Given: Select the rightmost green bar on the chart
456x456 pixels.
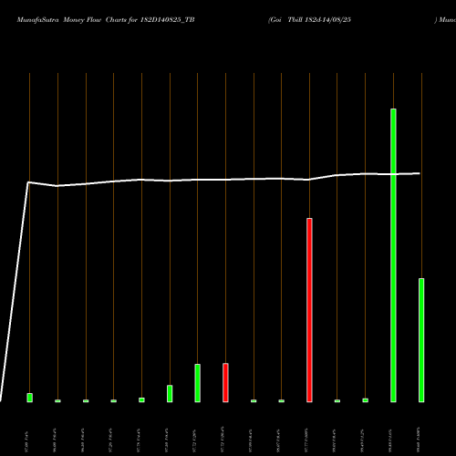Looking at the screenshot, I should click(x=421, y=340).
